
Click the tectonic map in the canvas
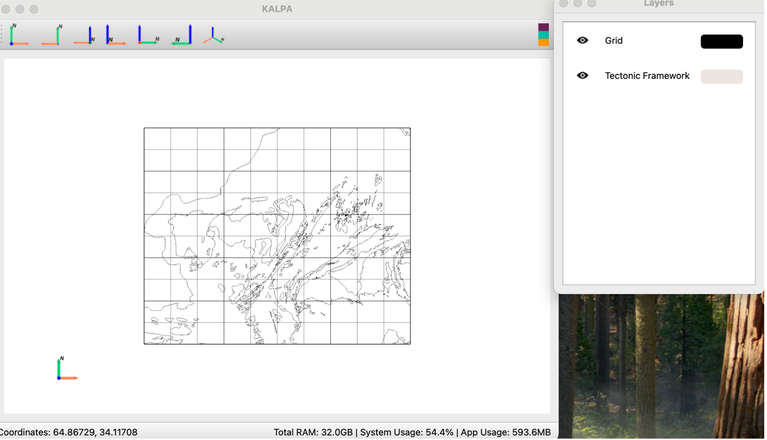[x=278, y=237]
